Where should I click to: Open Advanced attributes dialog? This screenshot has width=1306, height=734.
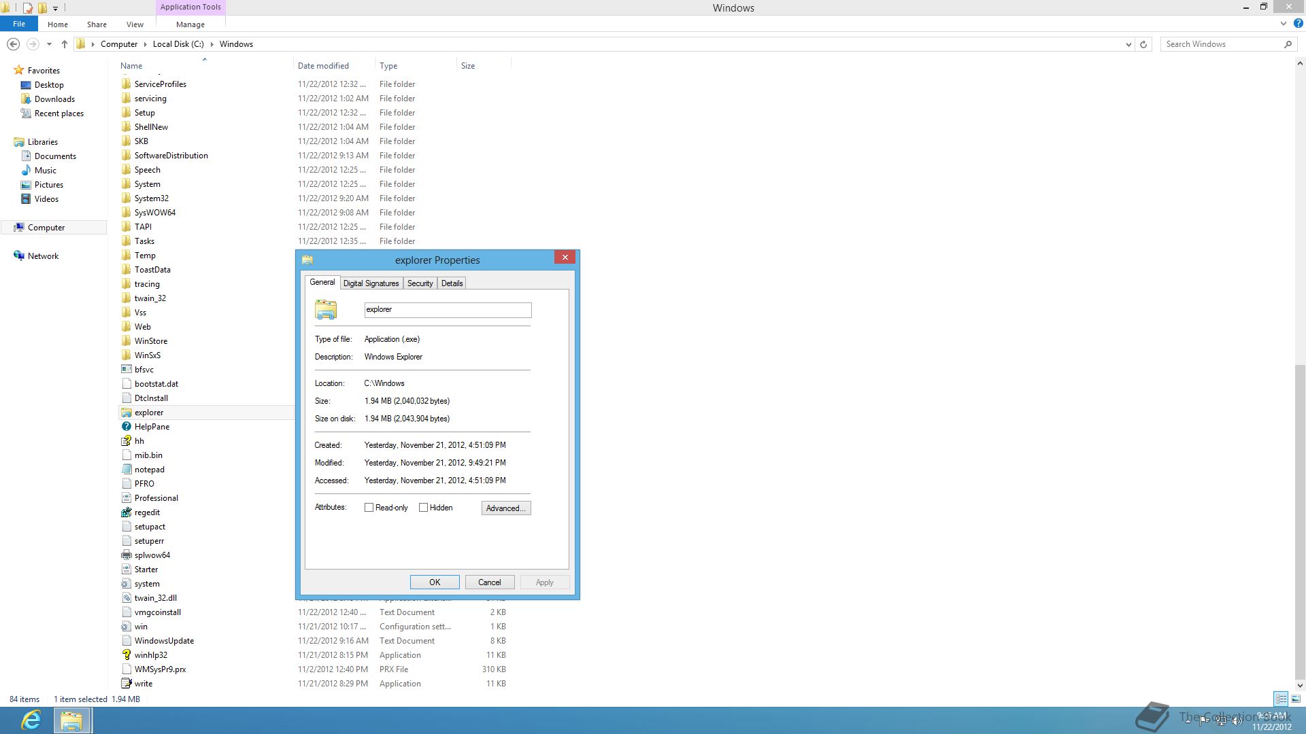click(506, 508)
